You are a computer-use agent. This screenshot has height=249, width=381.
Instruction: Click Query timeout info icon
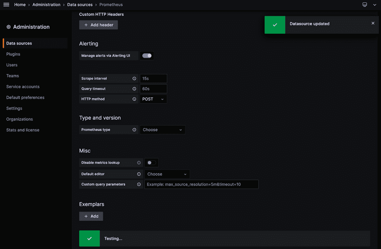tap(134, 89)
